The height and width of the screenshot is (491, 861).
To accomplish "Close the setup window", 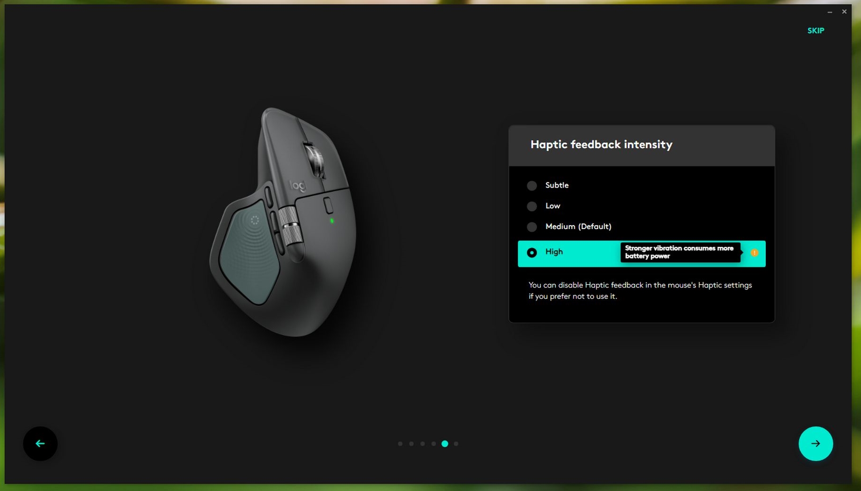I will [x=844, y=12].
